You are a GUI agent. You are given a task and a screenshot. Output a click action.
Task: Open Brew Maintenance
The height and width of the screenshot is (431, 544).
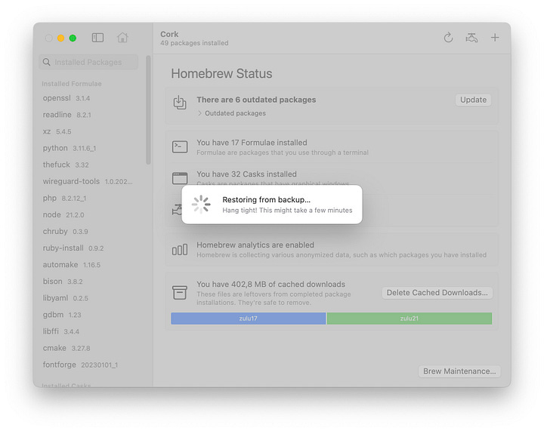(x=459, y=371)
